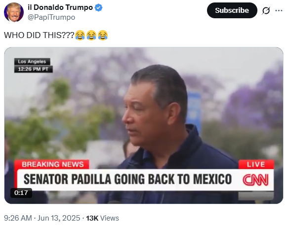
Task: Click the 13K Views count
Action: tap(102, 218)
